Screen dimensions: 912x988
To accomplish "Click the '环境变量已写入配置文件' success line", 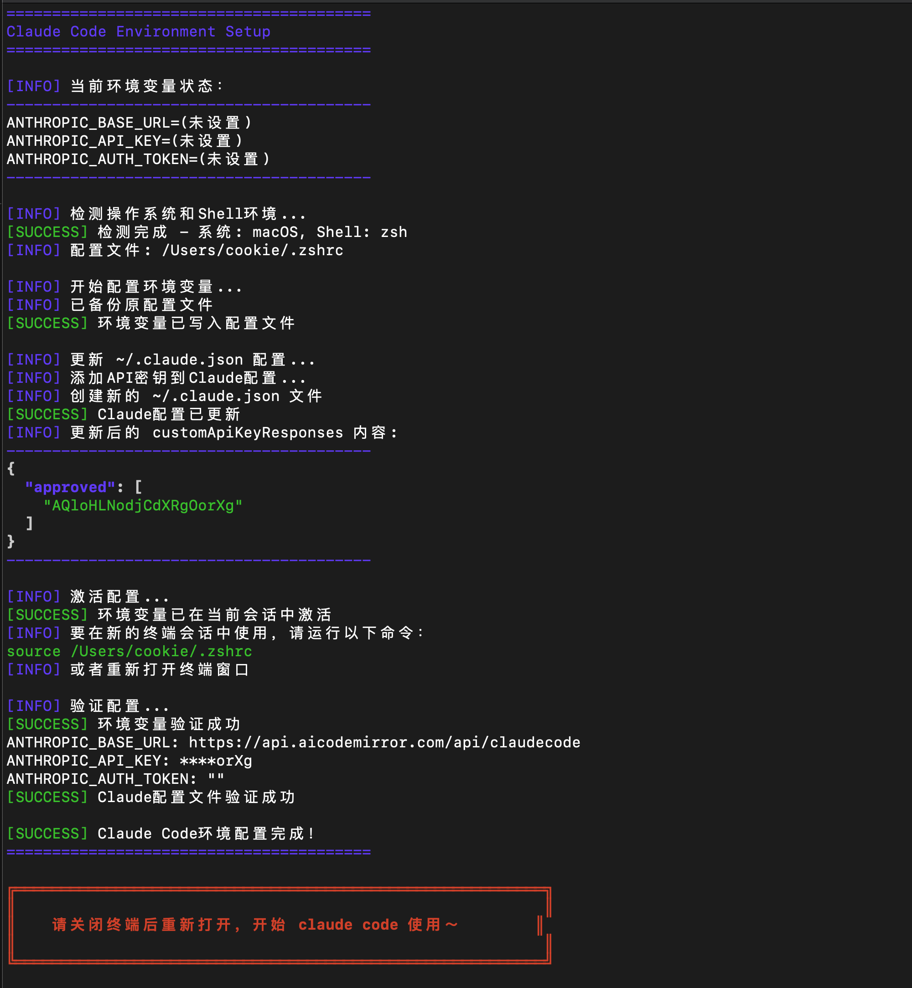I will point(150,323).
